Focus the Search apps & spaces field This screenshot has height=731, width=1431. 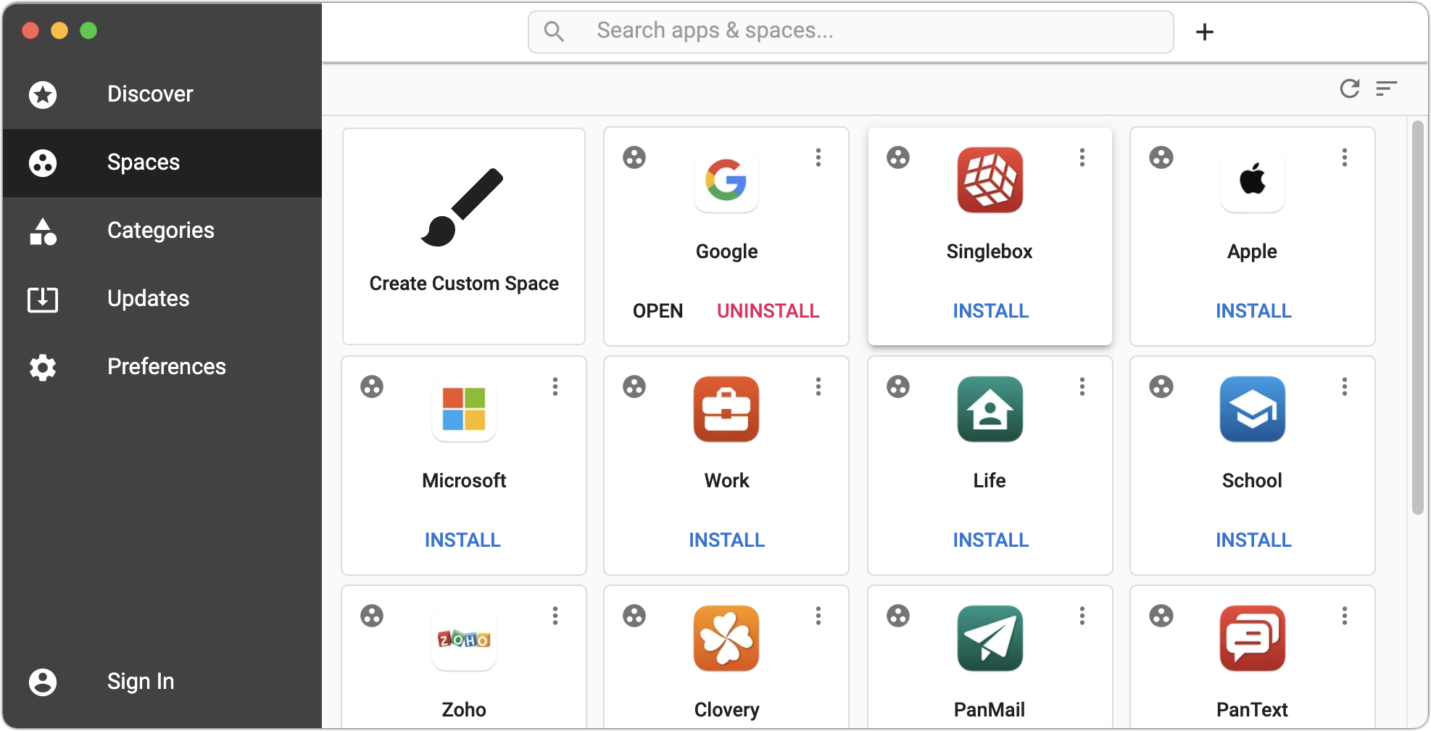point(851,31)
